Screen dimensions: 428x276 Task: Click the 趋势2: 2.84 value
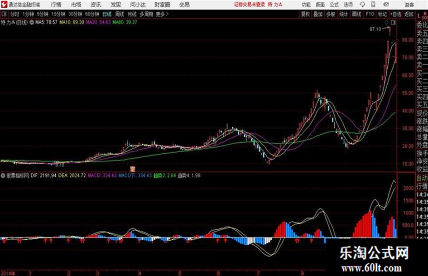coord(164,175)
